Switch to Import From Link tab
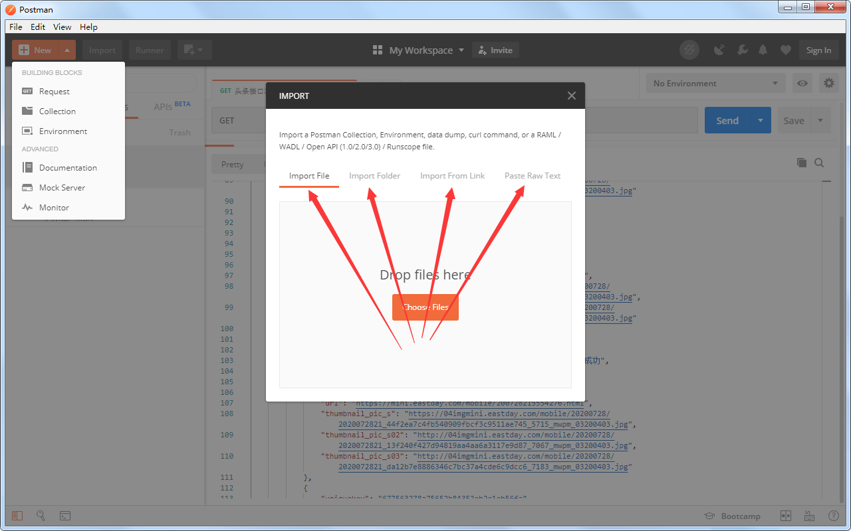 point(453,176)
